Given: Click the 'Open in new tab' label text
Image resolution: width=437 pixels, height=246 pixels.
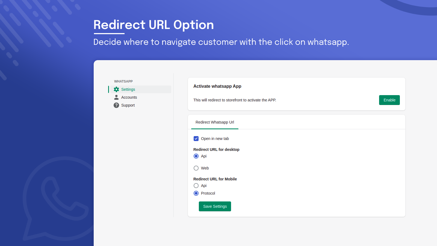Looking at the screenshot, I should 215,139.
